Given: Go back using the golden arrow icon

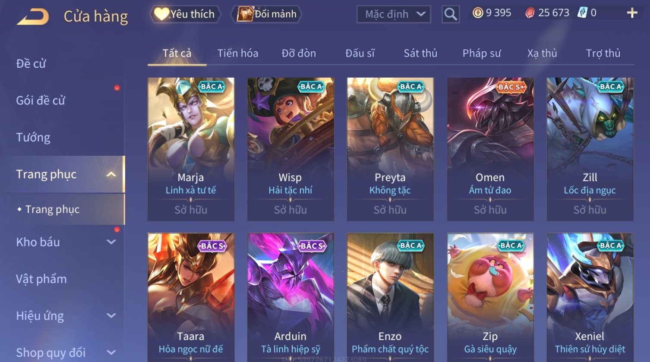Looking at the screenshot, I should point(33,17).
